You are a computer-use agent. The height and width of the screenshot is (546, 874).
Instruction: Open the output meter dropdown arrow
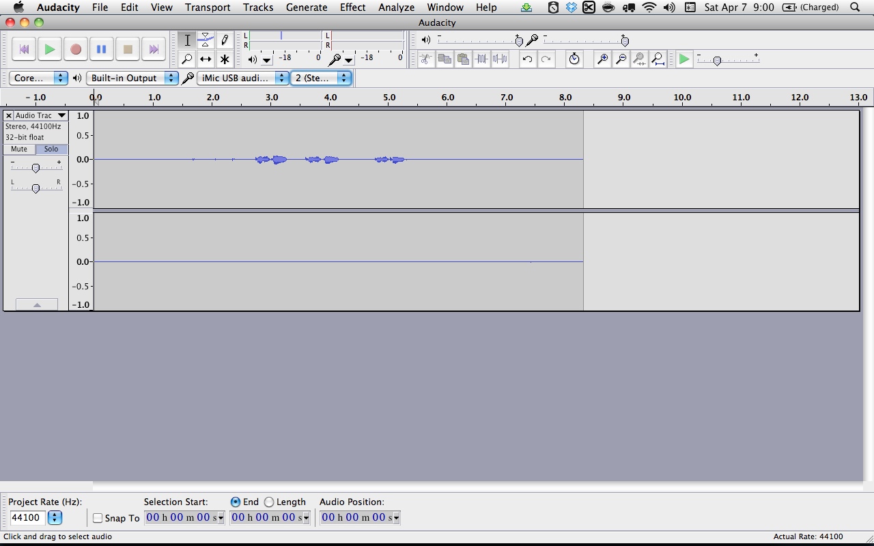266,60
